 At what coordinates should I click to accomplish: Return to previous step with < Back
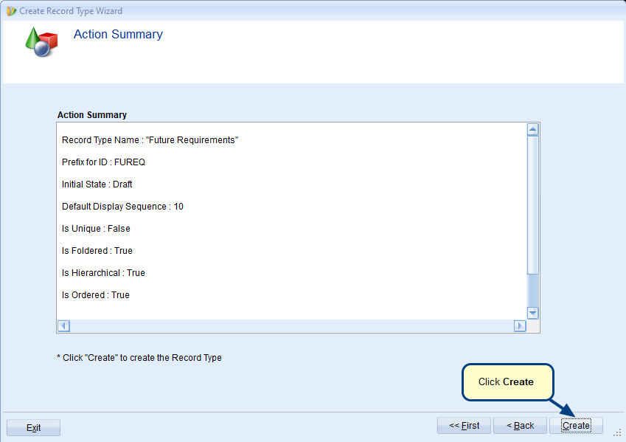tap(520, 426)
